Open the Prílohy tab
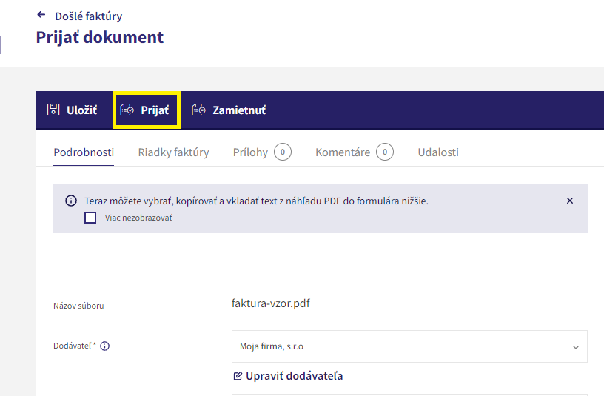This screenshot has height=396, width=604. click(262, 152)
